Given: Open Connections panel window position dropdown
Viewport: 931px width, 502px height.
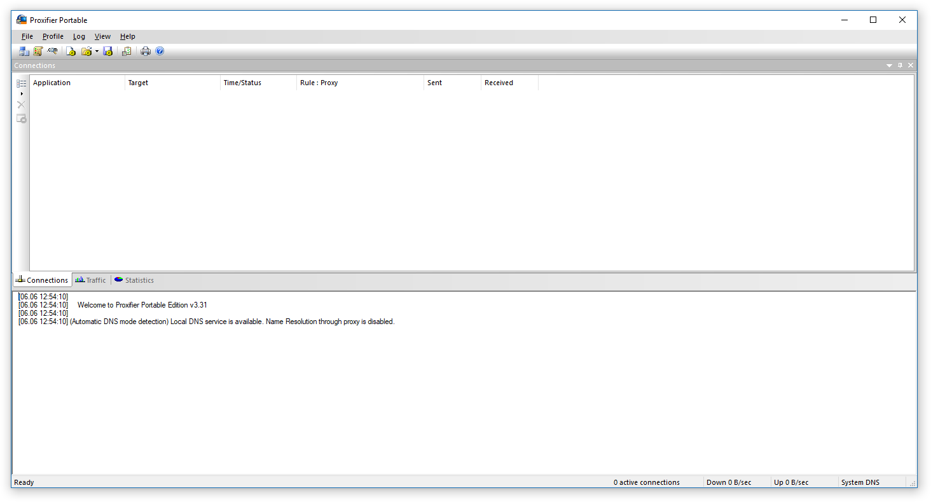Looking at the screenshot, I should [x=889, y=65].
